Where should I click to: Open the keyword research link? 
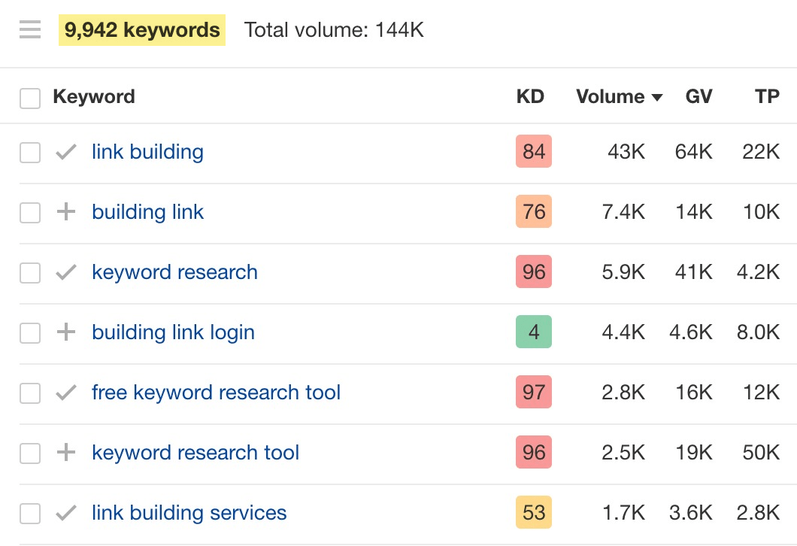[x=174, y=272]
